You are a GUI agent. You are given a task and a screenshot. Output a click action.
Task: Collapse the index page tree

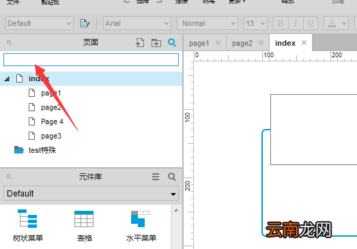click(x=7, y=78)
